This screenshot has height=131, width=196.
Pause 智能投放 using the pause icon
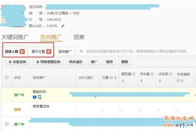tap(35, 97)
